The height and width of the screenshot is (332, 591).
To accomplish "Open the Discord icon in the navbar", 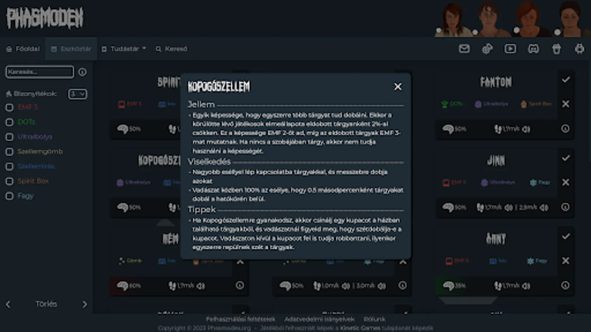I will (533, 49).
